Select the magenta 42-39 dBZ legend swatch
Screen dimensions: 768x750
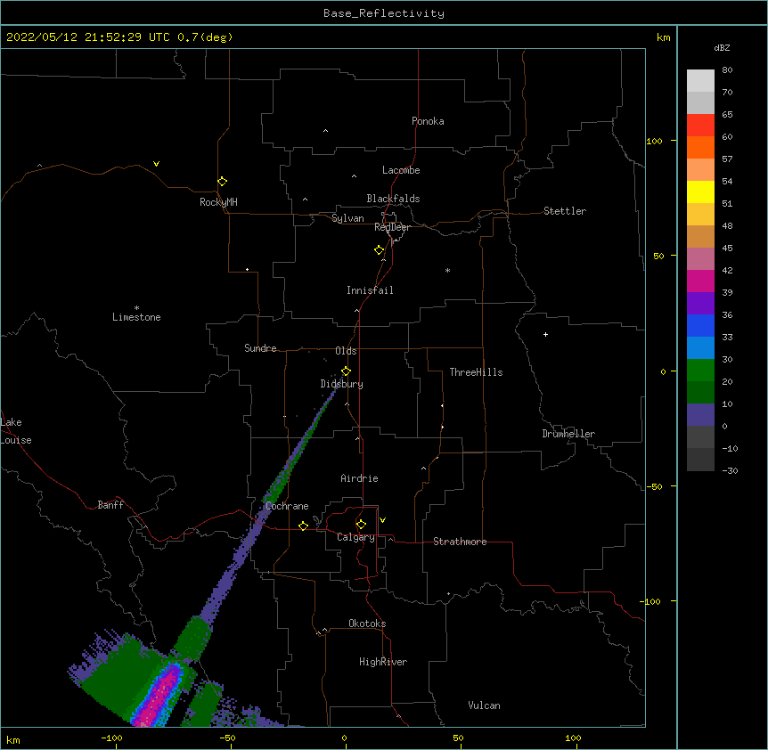coord(700,281)
